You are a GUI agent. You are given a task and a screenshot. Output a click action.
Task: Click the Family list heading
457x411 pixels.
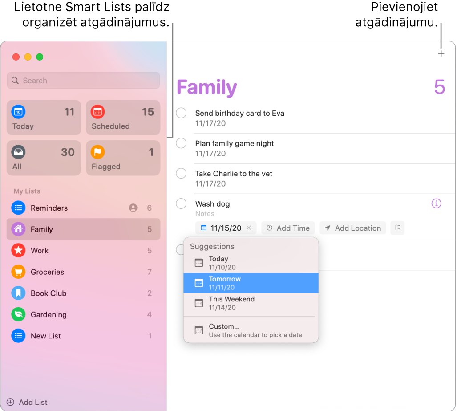(206, 88)
